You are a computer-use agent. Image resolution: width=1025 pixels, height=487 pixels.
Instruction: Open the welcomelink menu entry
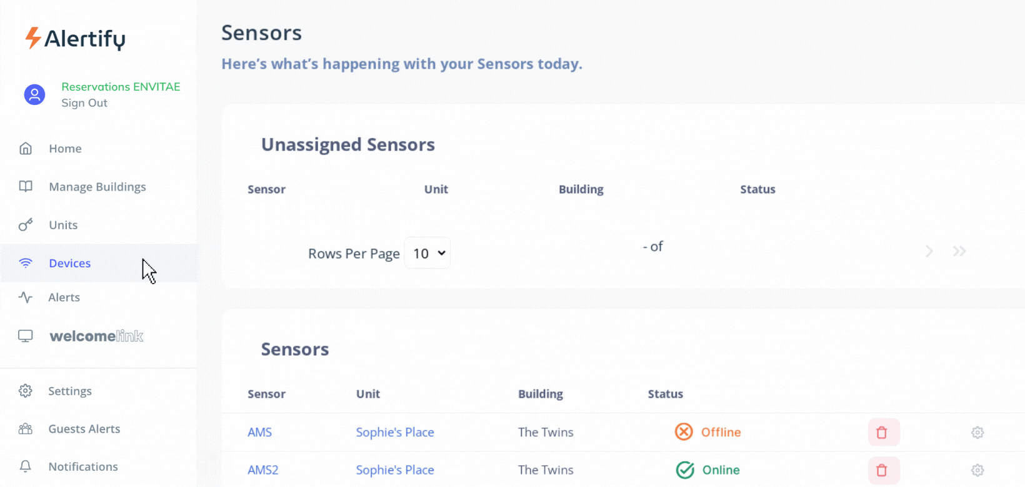coord(96,336)
